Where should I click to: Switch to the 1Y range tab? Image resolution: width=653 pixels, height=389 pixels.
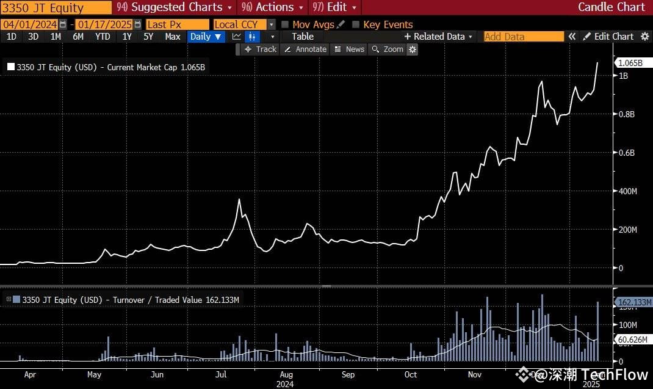(127, 37)
